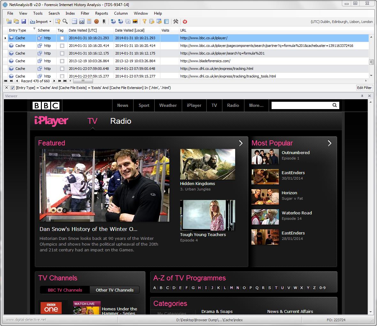Screen dimensions: 377x326
Task: Expand the Featured section chevron arrow
Action: click(241, 143)
